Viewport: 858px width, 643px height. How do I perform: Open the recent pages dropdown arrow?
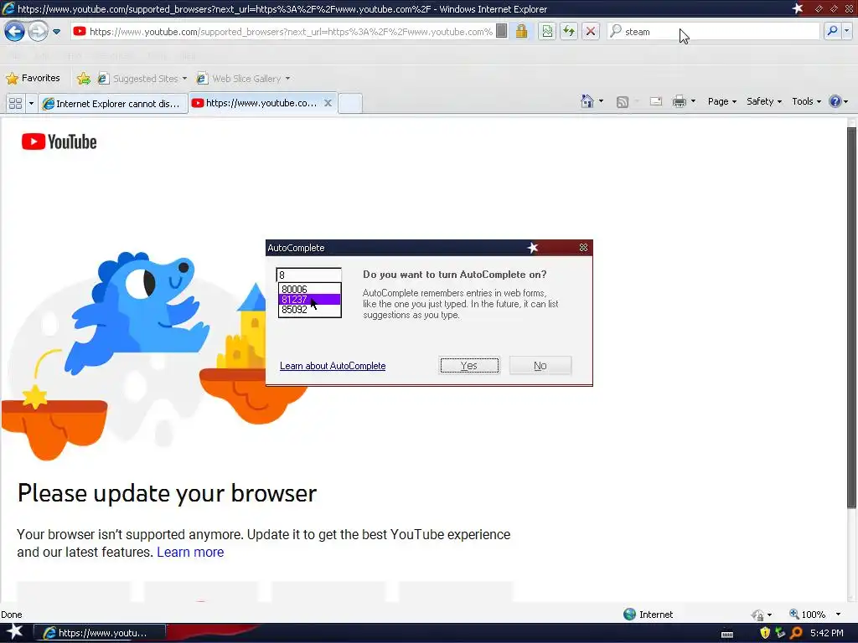(56, 32)
